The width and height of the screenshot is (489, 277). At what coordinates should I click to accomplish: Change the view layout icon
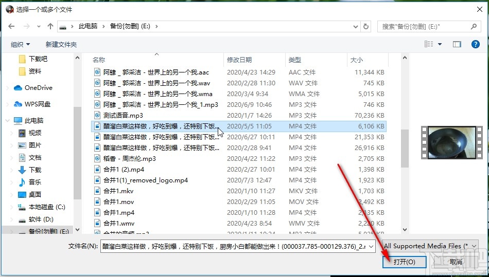429,44
